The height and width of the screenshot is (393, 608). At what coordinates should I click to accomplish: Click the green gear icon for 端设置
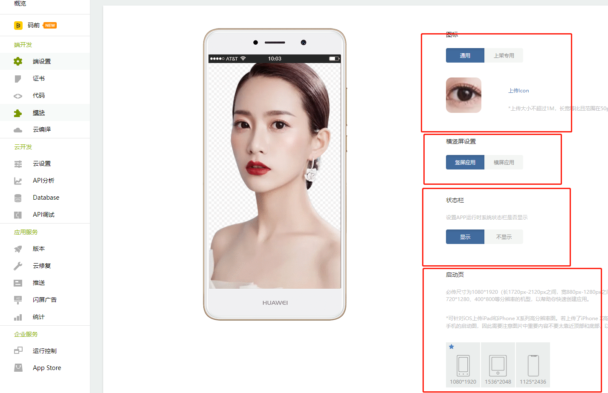tap(18, 61)
